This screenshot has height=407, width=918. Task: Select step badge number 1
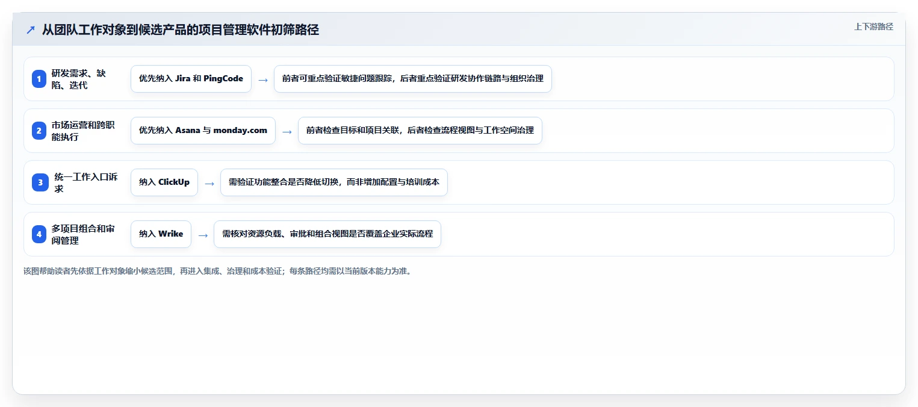click(x=39, y=79)
